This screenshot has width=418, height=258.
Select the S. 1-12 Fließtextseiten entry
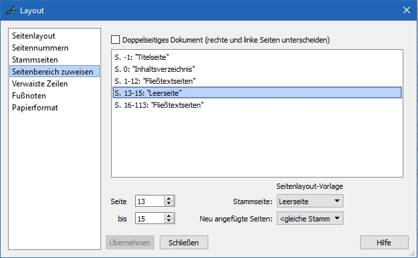point(257,81)
